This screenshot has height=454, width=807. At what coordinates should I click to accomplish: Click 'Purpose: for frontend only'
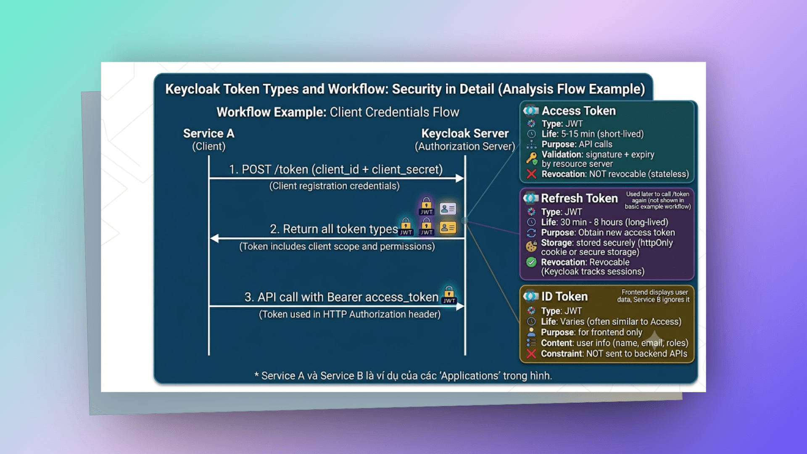pyautogui.click(x=591, y=333)
